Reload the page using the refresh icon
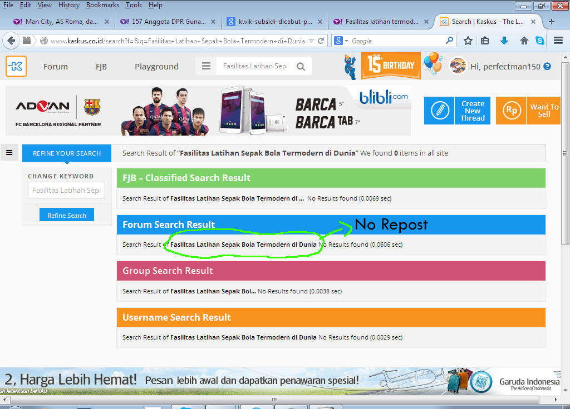Image resolution: width=570 pixels, height=409 pixels. point(321,41)
